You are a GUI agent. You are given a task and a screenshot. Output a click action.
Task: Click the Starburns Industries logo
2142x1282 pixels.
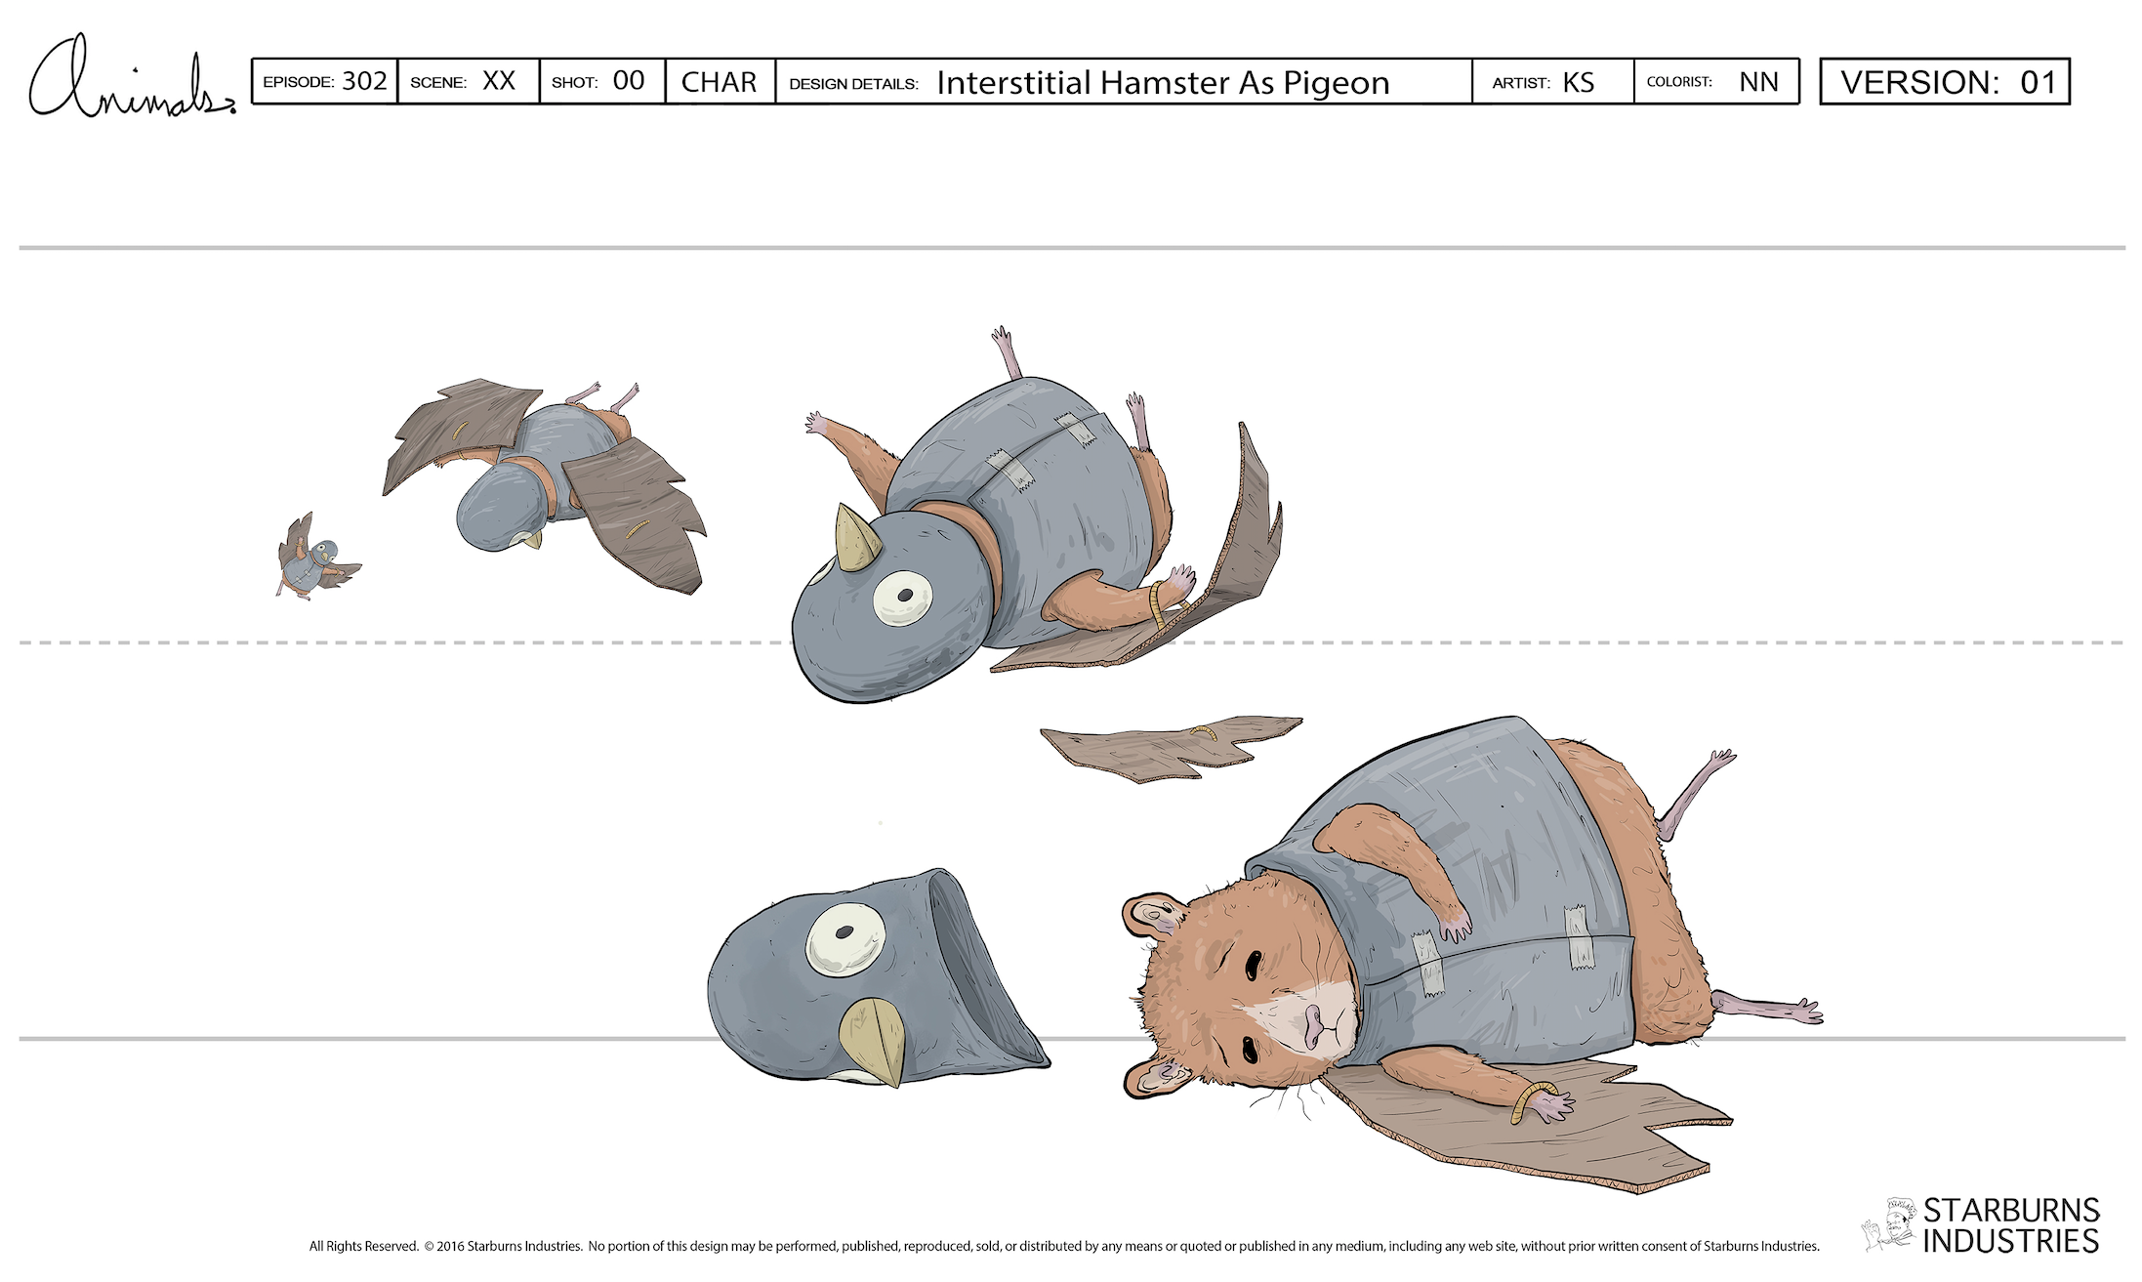pos(1982,1226)
